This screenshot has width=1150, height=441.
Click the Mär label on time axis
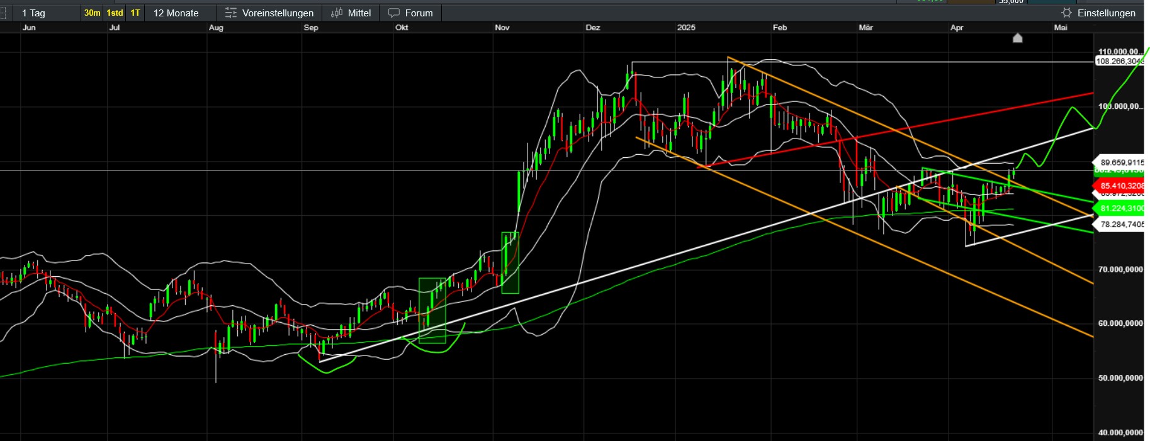pyautogui.click(x=866, y=28)
